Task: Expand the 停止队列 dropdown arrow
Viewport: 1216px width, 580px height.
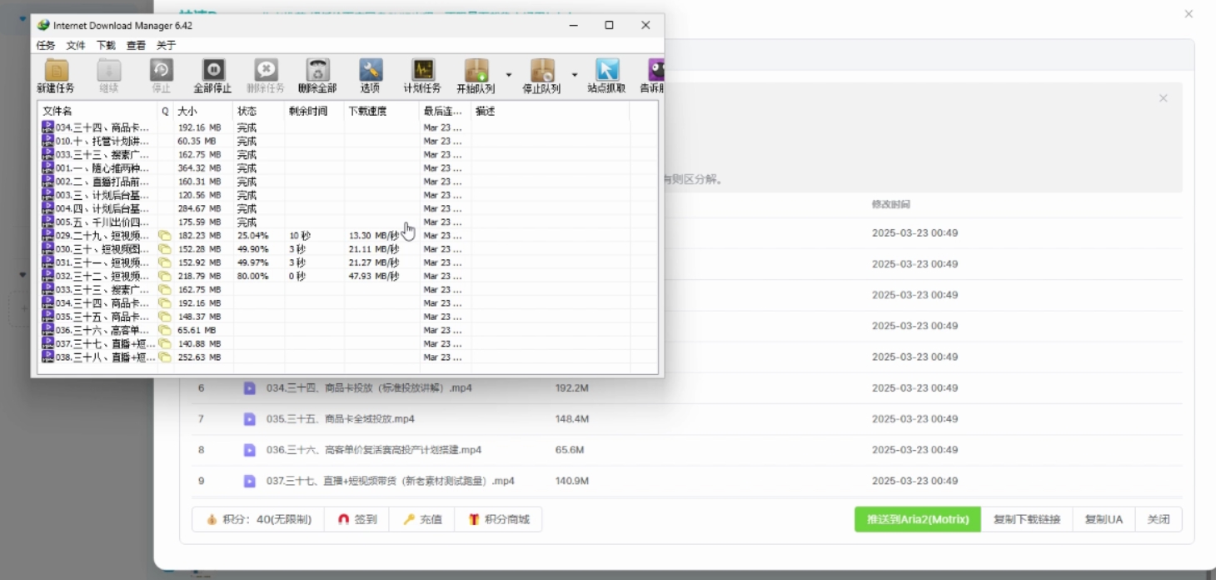Action: point(574,74)
